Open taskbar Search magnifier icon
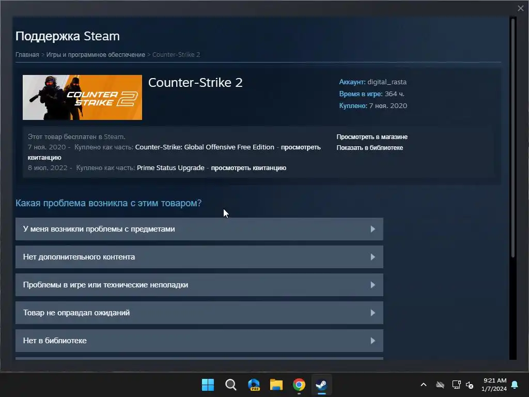 231,385
